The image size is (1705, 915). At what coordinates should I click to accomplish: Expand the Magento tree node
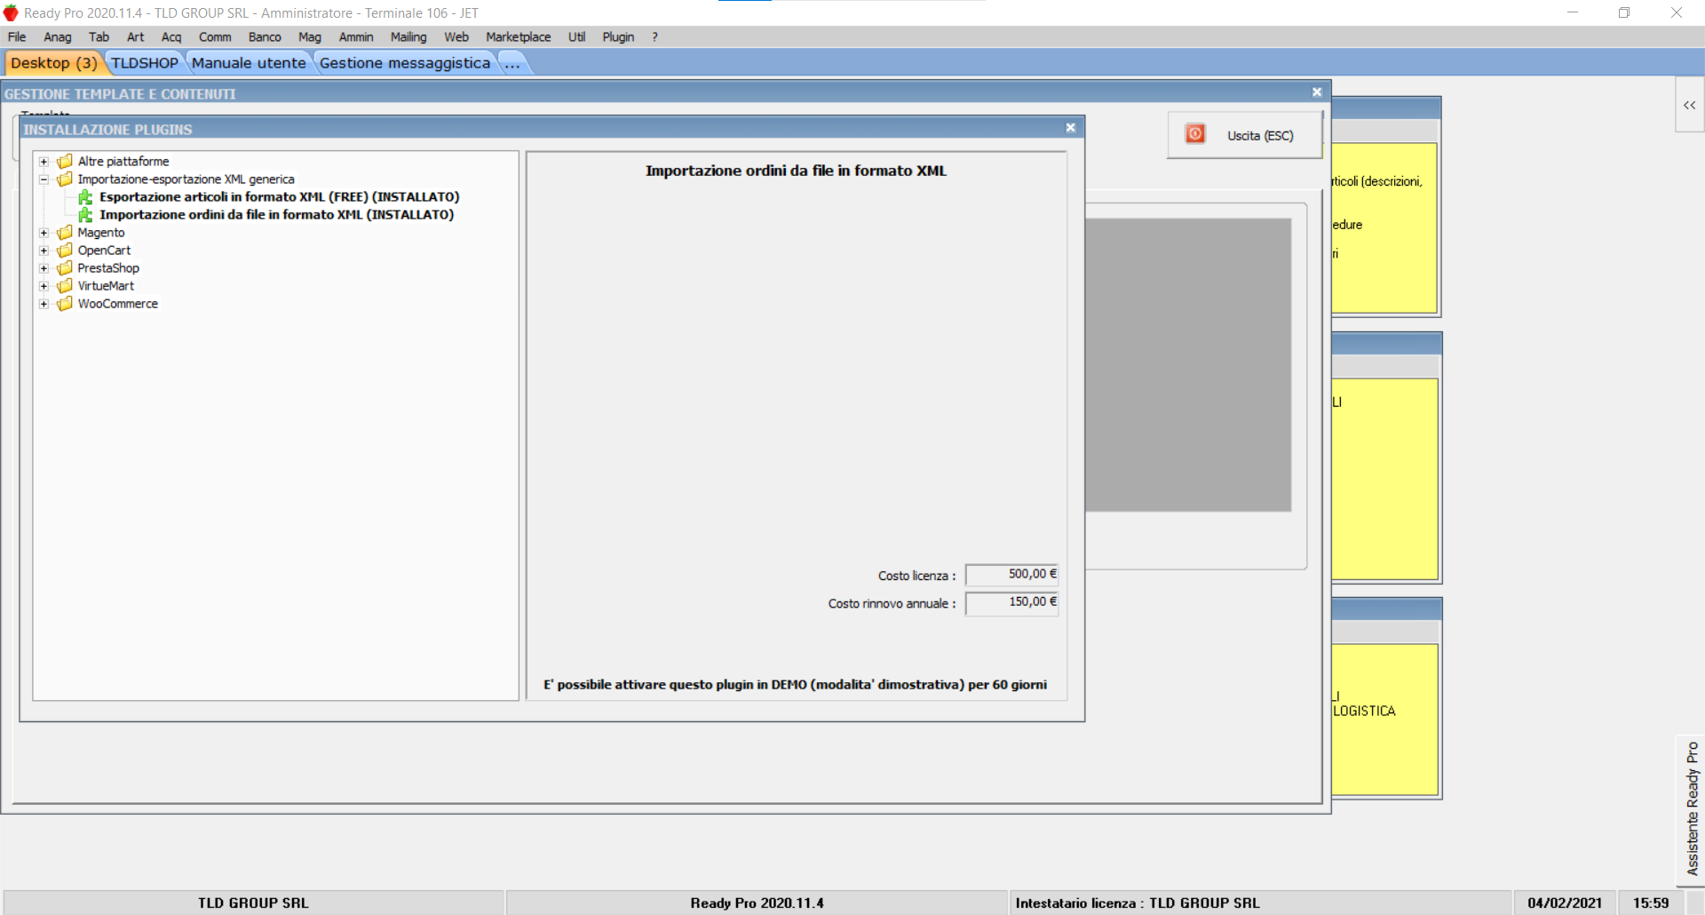click(x=44, y=233)
